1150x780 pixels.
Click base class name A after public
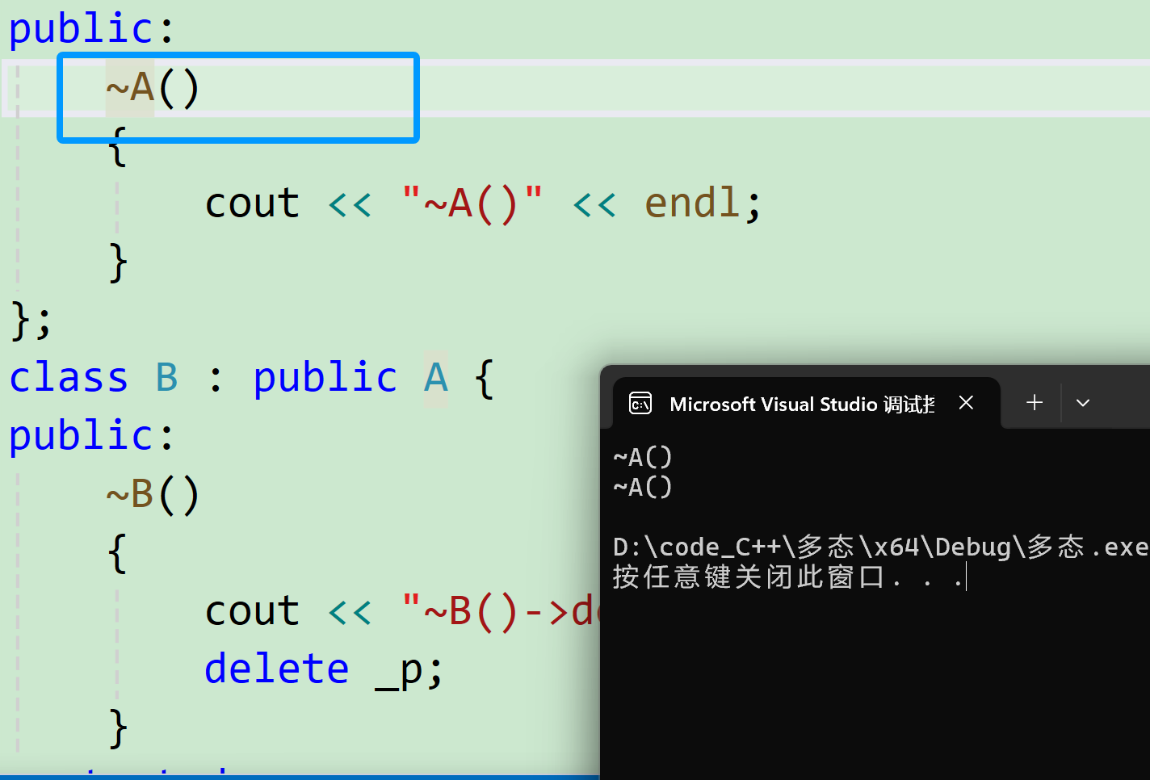435,378
